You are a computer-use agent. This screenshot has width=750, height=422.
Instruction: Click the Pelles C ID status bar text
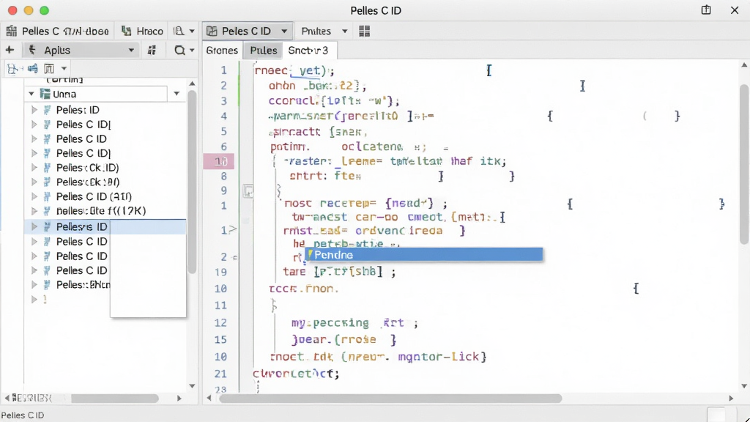click(x=23, y=415)
